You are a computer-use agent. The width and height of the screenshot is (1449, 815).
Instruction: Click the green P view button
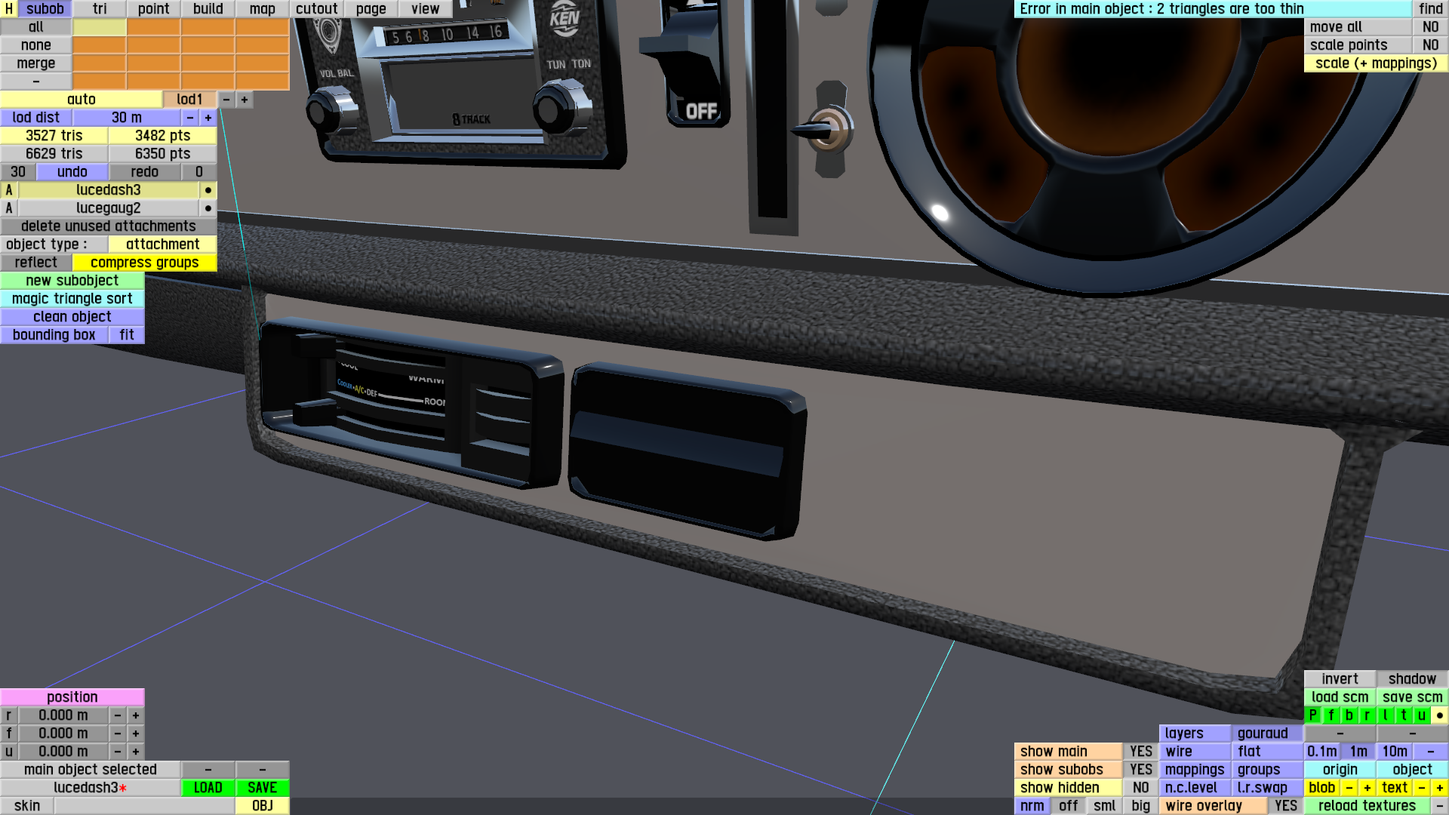click(1313, 715)
